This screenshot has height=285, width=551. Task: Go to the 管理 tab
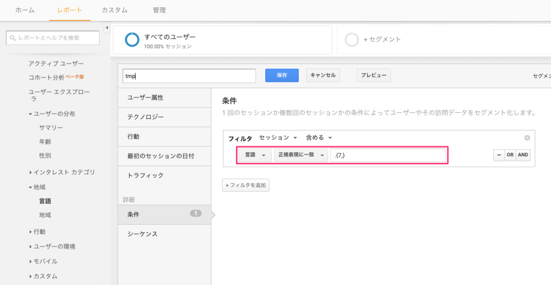pos(159,10)
